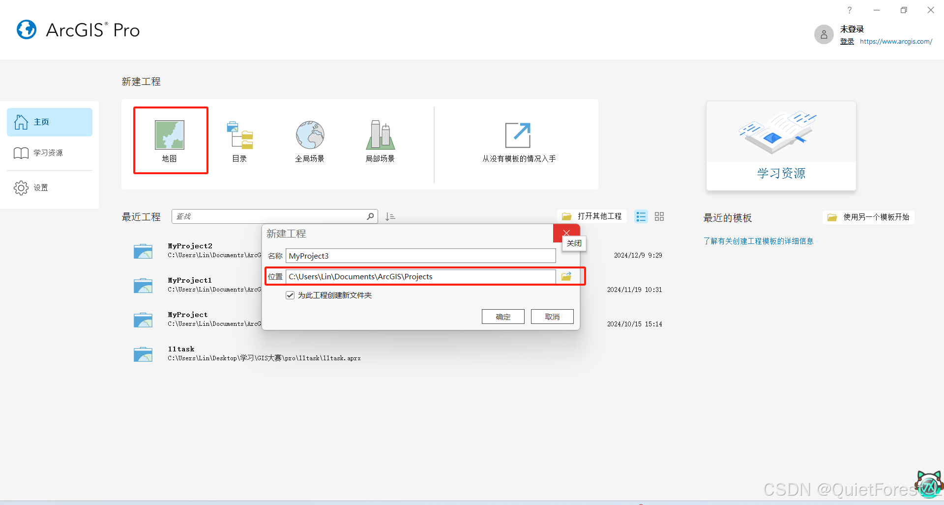Click the 取消 cancel button

552,317
